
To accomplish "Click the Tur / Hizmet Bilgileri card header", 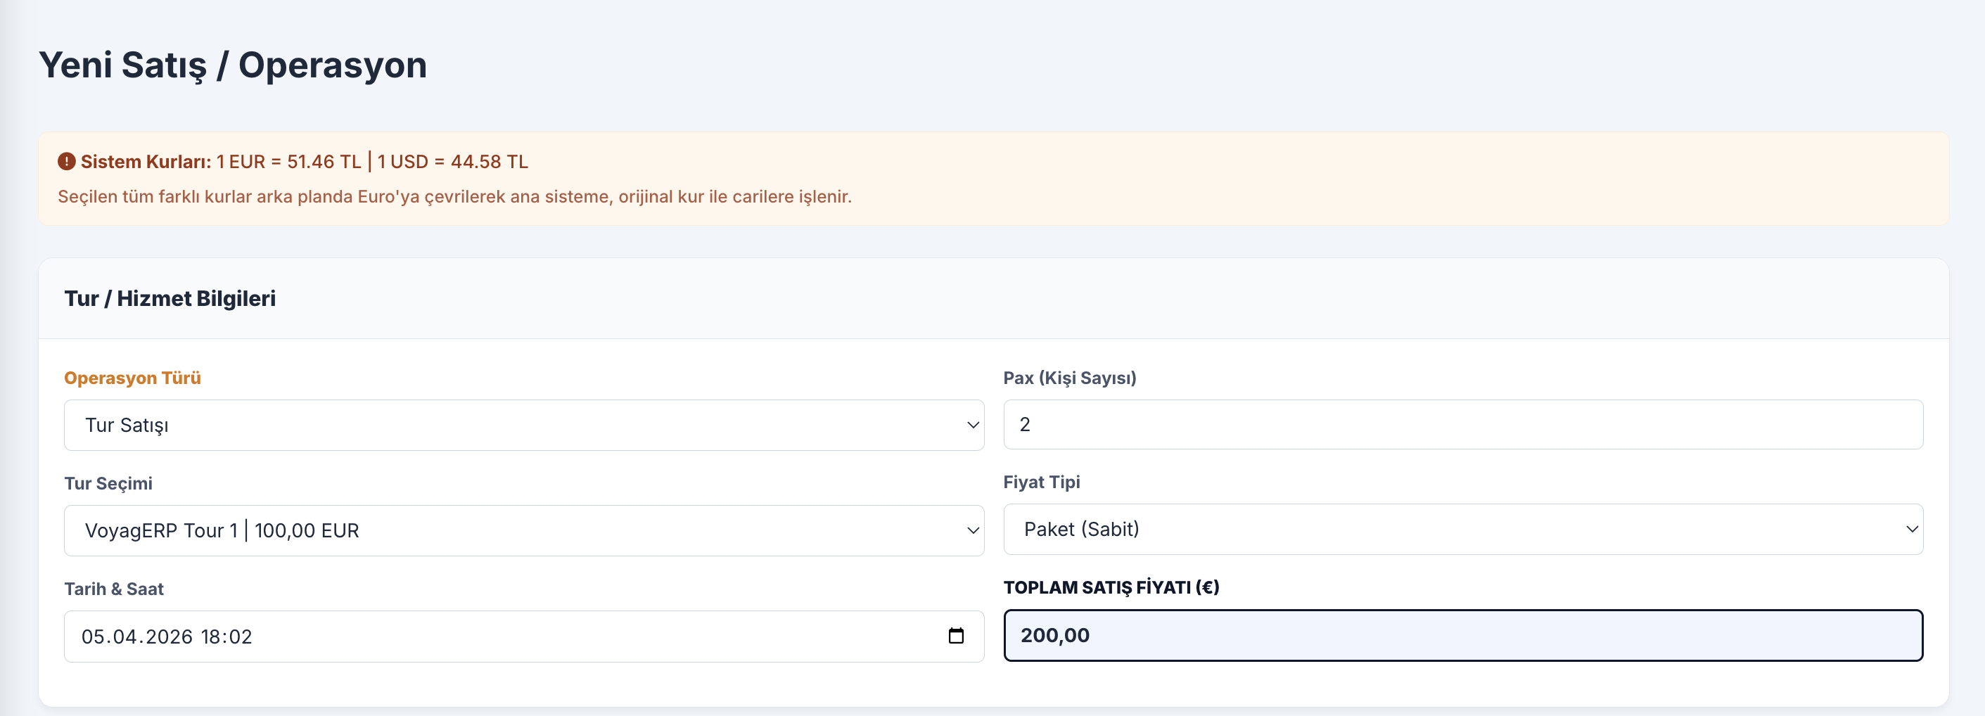I will click(x=170, y=298).
